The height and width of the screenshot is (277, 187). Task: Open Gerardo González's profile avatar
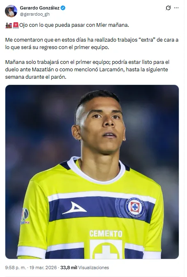coord(11,11)
